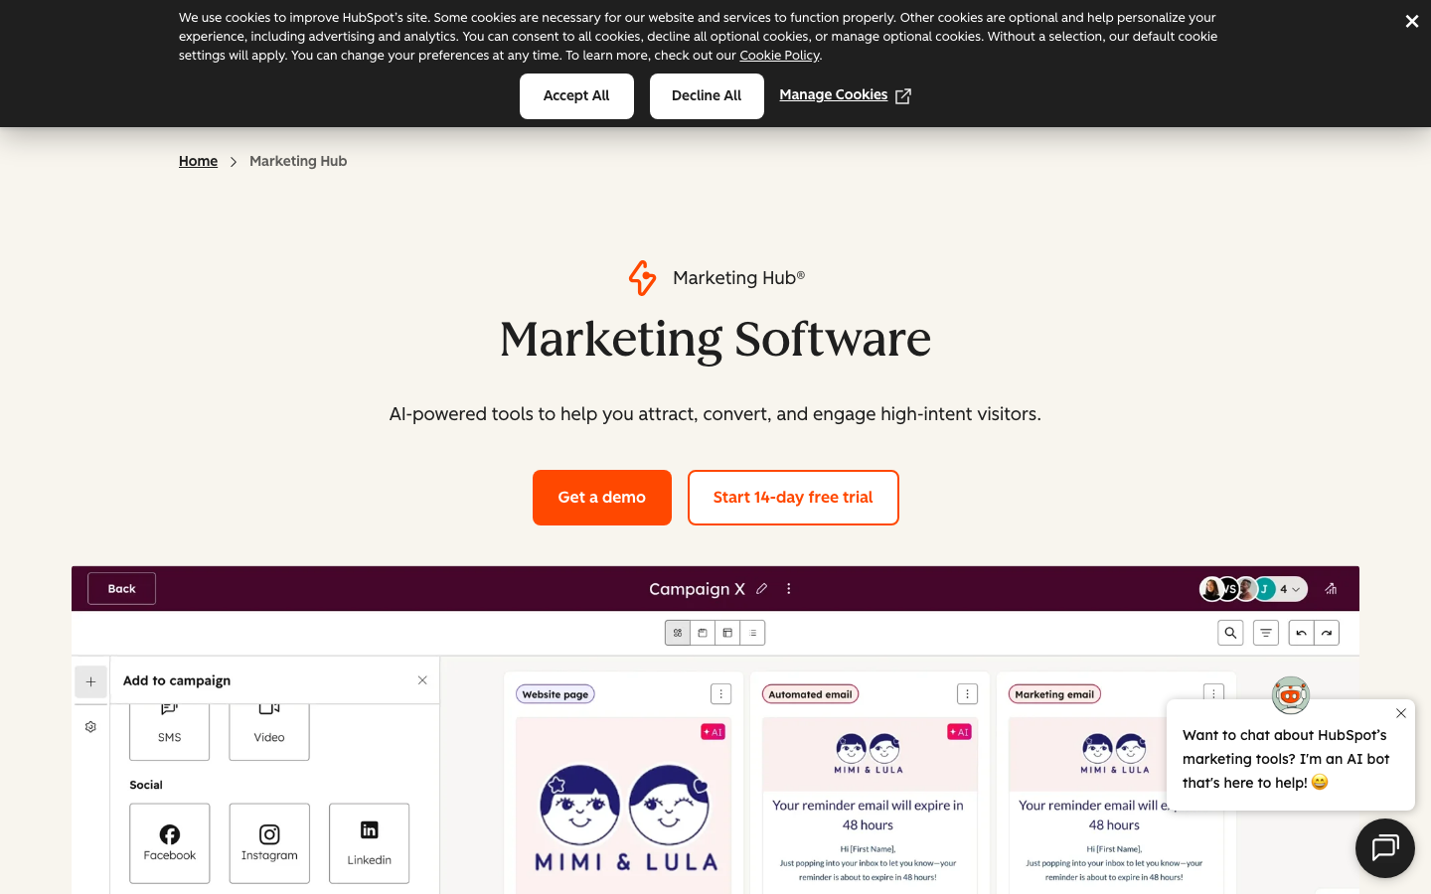Click the undo arrow icon
The image size is (1431, 894).
[x=1301, y=633]
